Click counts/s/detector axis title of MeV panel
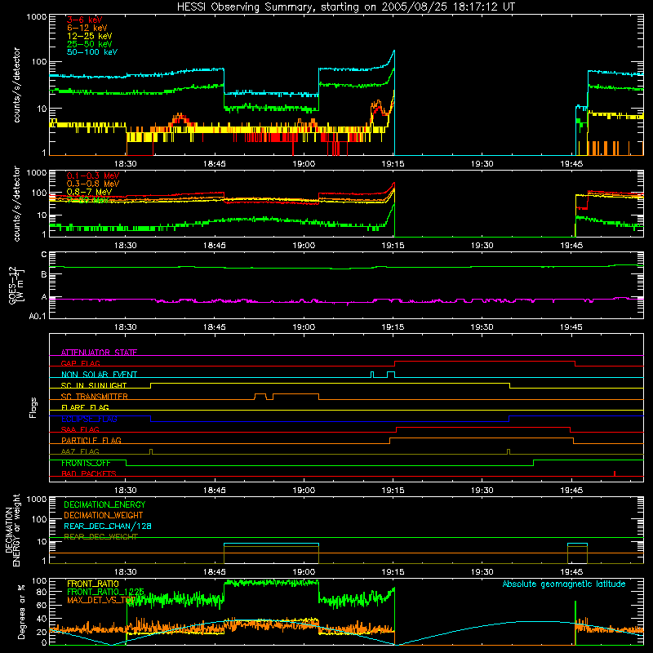Image resolution: width=653 pixels, height=653 pixels. coord(16,203)
